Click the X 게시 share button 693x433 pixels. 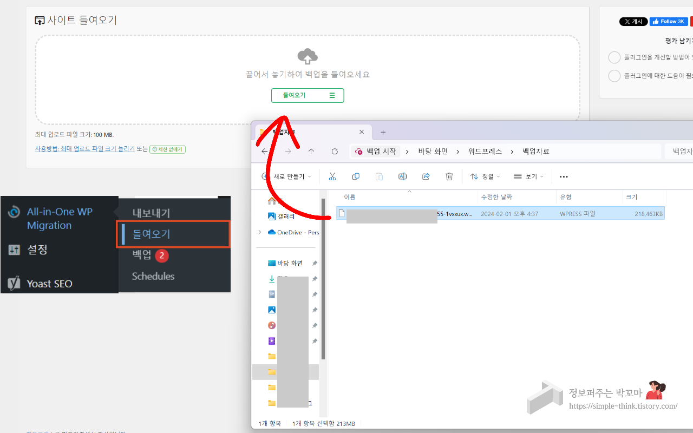(x=633, y=22)
